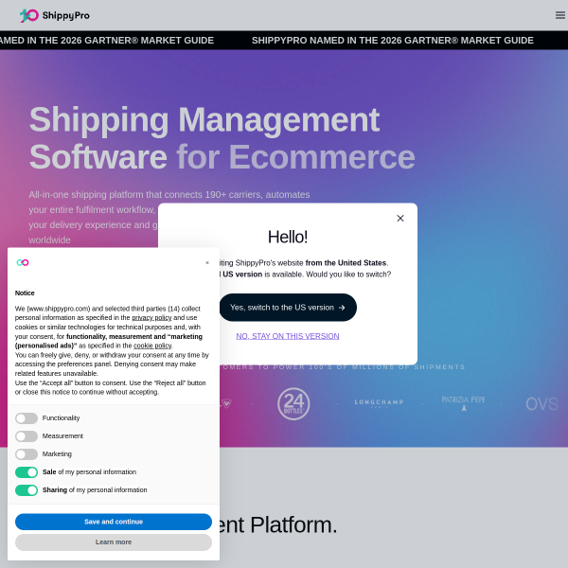Image resolution: width=568 pixels, height=568 pixels.
Task: Click the Notice heading in cookie panel
Action: [25, 293]
